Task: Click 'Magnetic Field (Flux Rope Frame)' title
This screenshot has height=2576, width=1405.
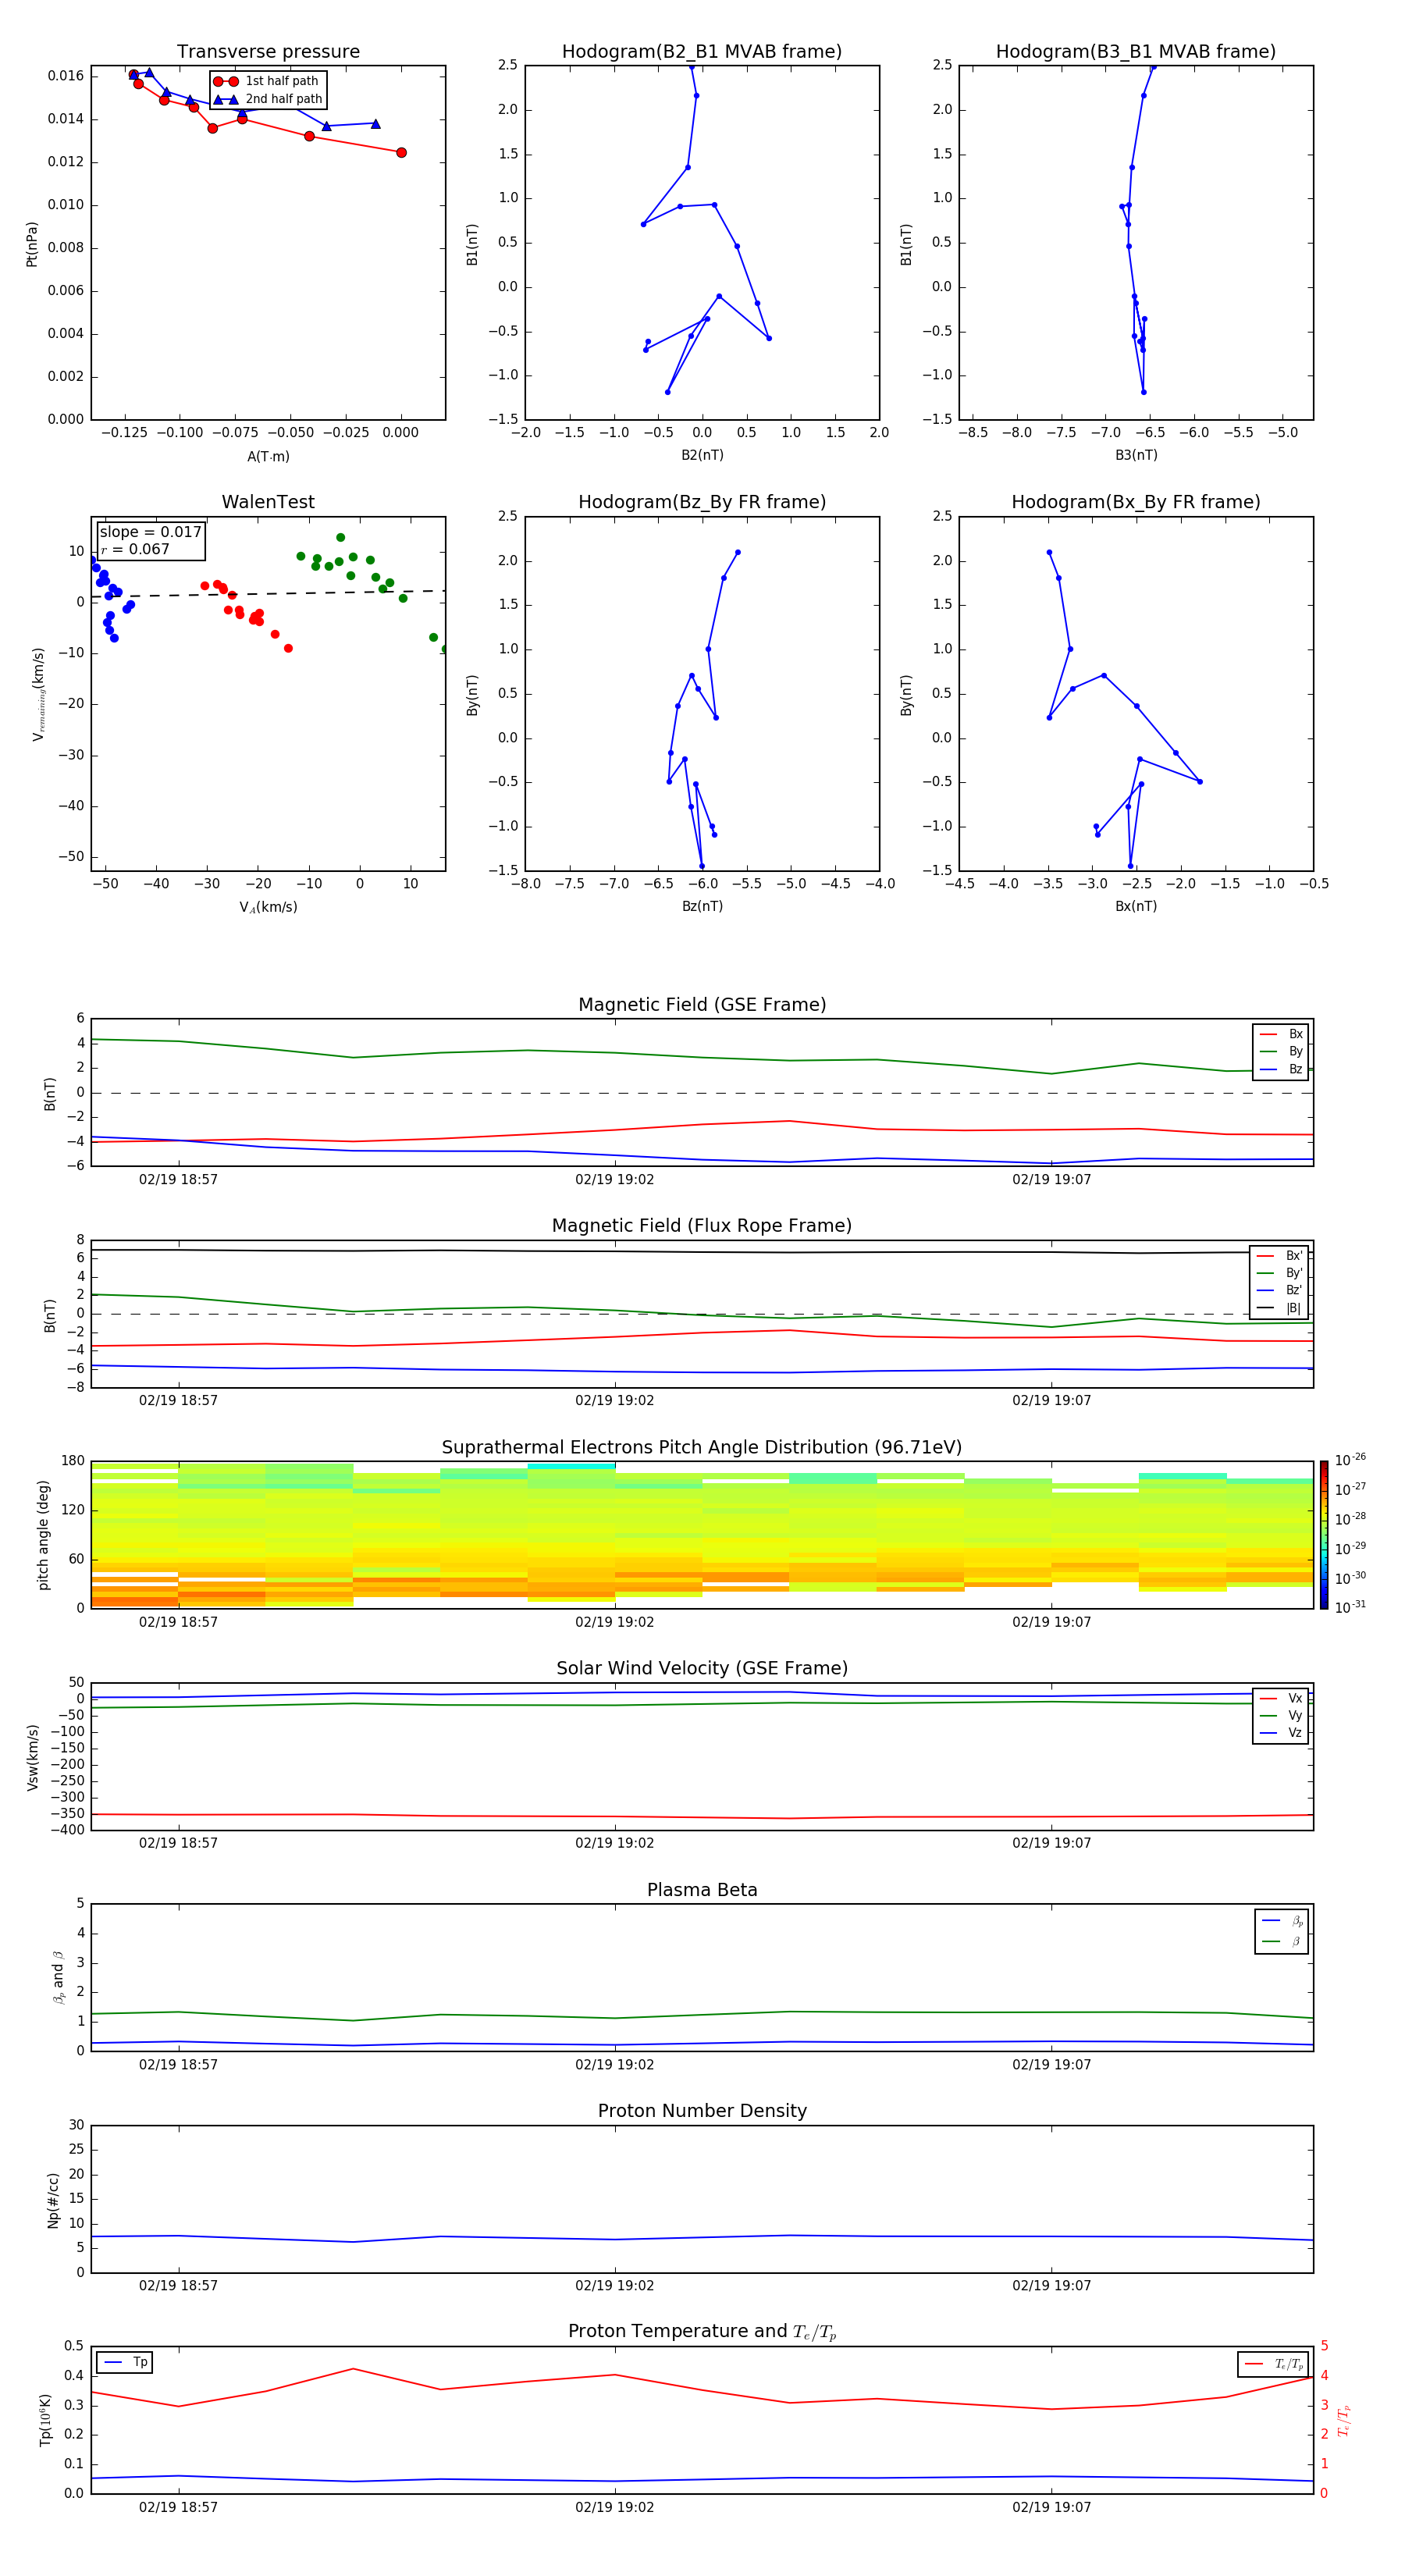Action: point(702,1226)
